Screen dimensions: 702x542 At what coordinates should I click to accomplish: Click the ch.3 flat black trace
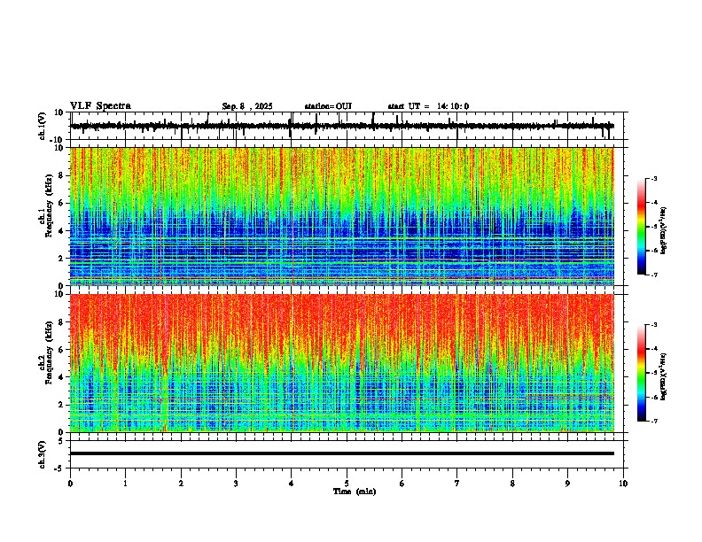[x=341, y=453]
